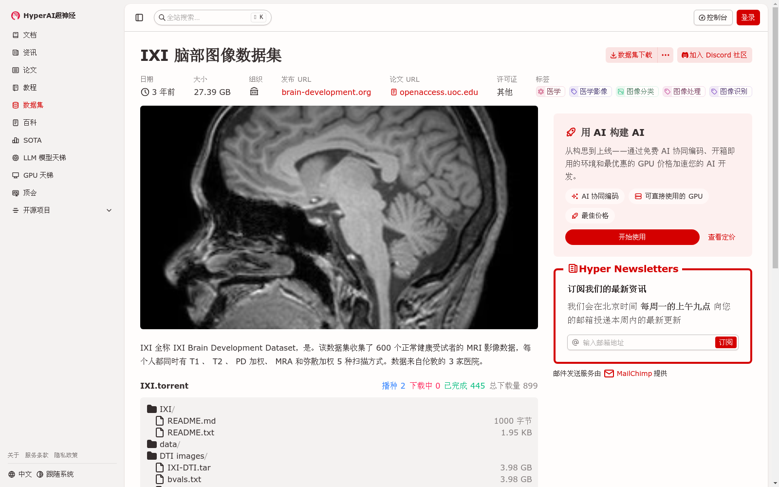Screen dimensions: 779x487
Task: Toggle the sidebar panel icon
Action: click(x=139, y=18)
